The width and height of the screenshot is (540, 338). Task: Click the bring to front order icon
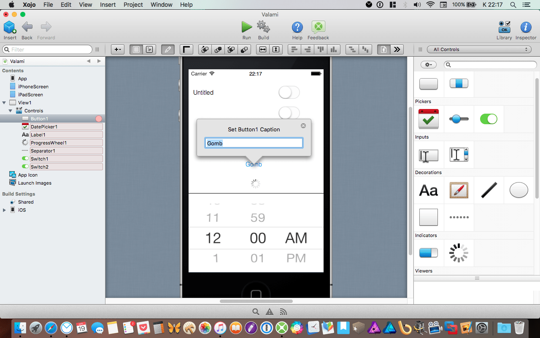[218, 49]
